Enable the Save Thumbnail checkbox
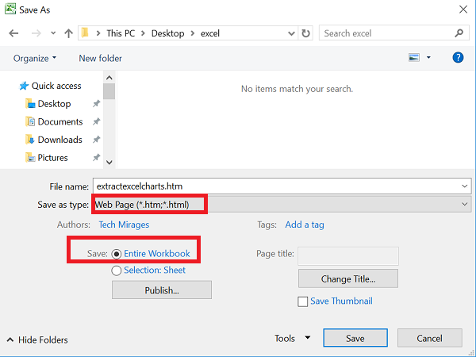The image size is (476, 357). click(x=302, y=301)
